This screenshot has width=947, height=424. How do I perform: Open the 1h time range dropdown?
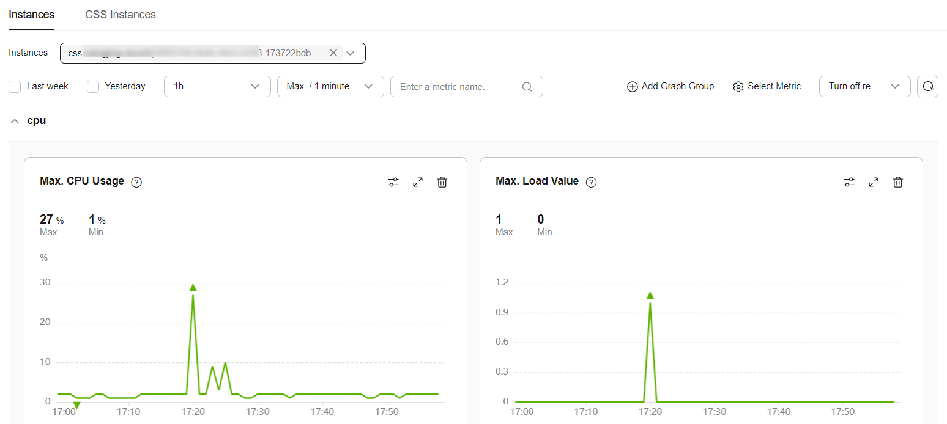pos(217,87)
